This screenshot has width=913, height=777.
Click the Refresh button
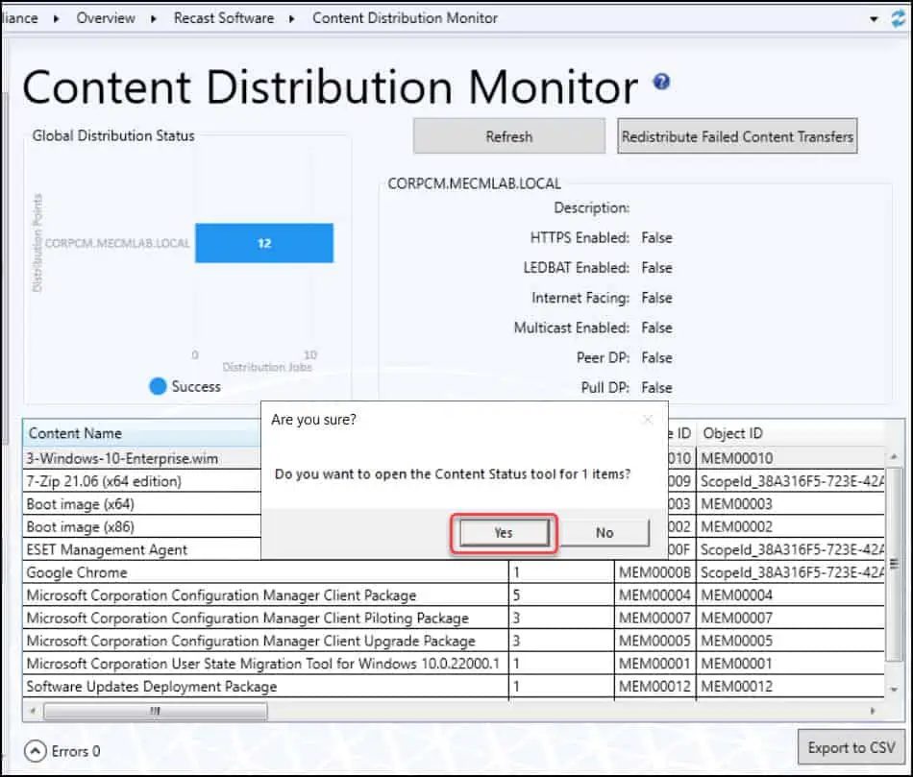[509, 136]
